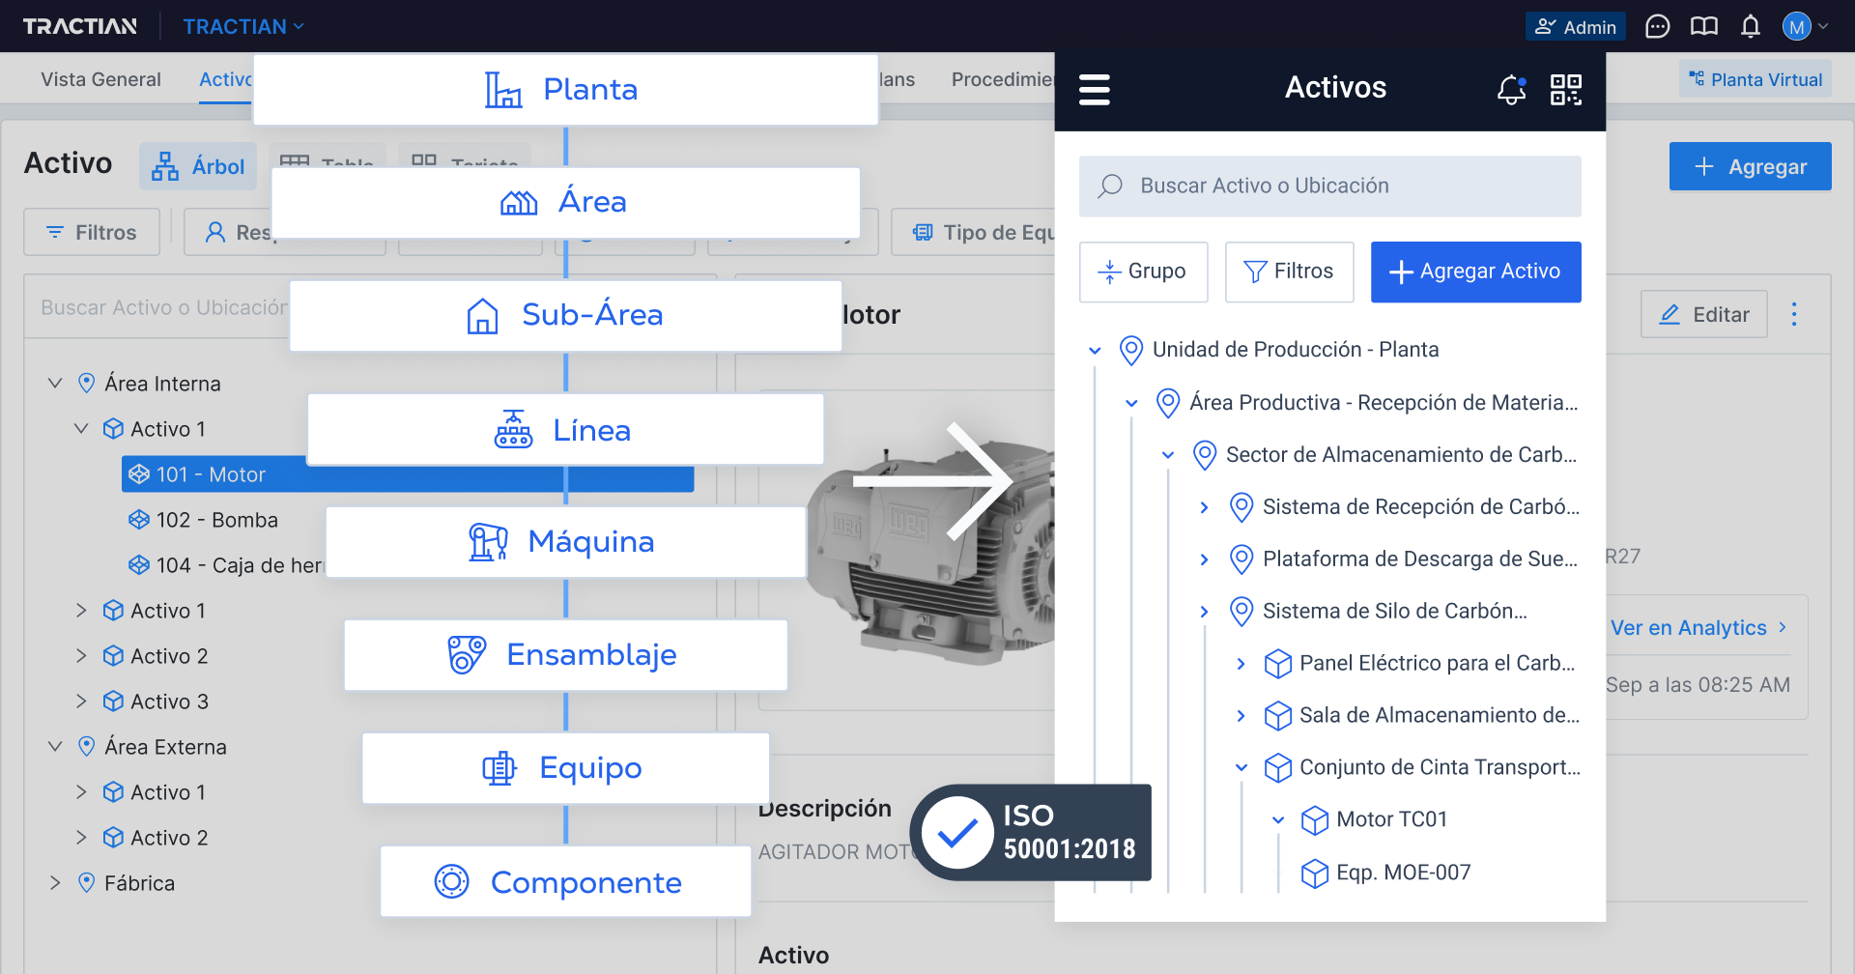Click the bell icon inside Activos panel
Screen dimensions: 1855x974
pos(1510,90)
